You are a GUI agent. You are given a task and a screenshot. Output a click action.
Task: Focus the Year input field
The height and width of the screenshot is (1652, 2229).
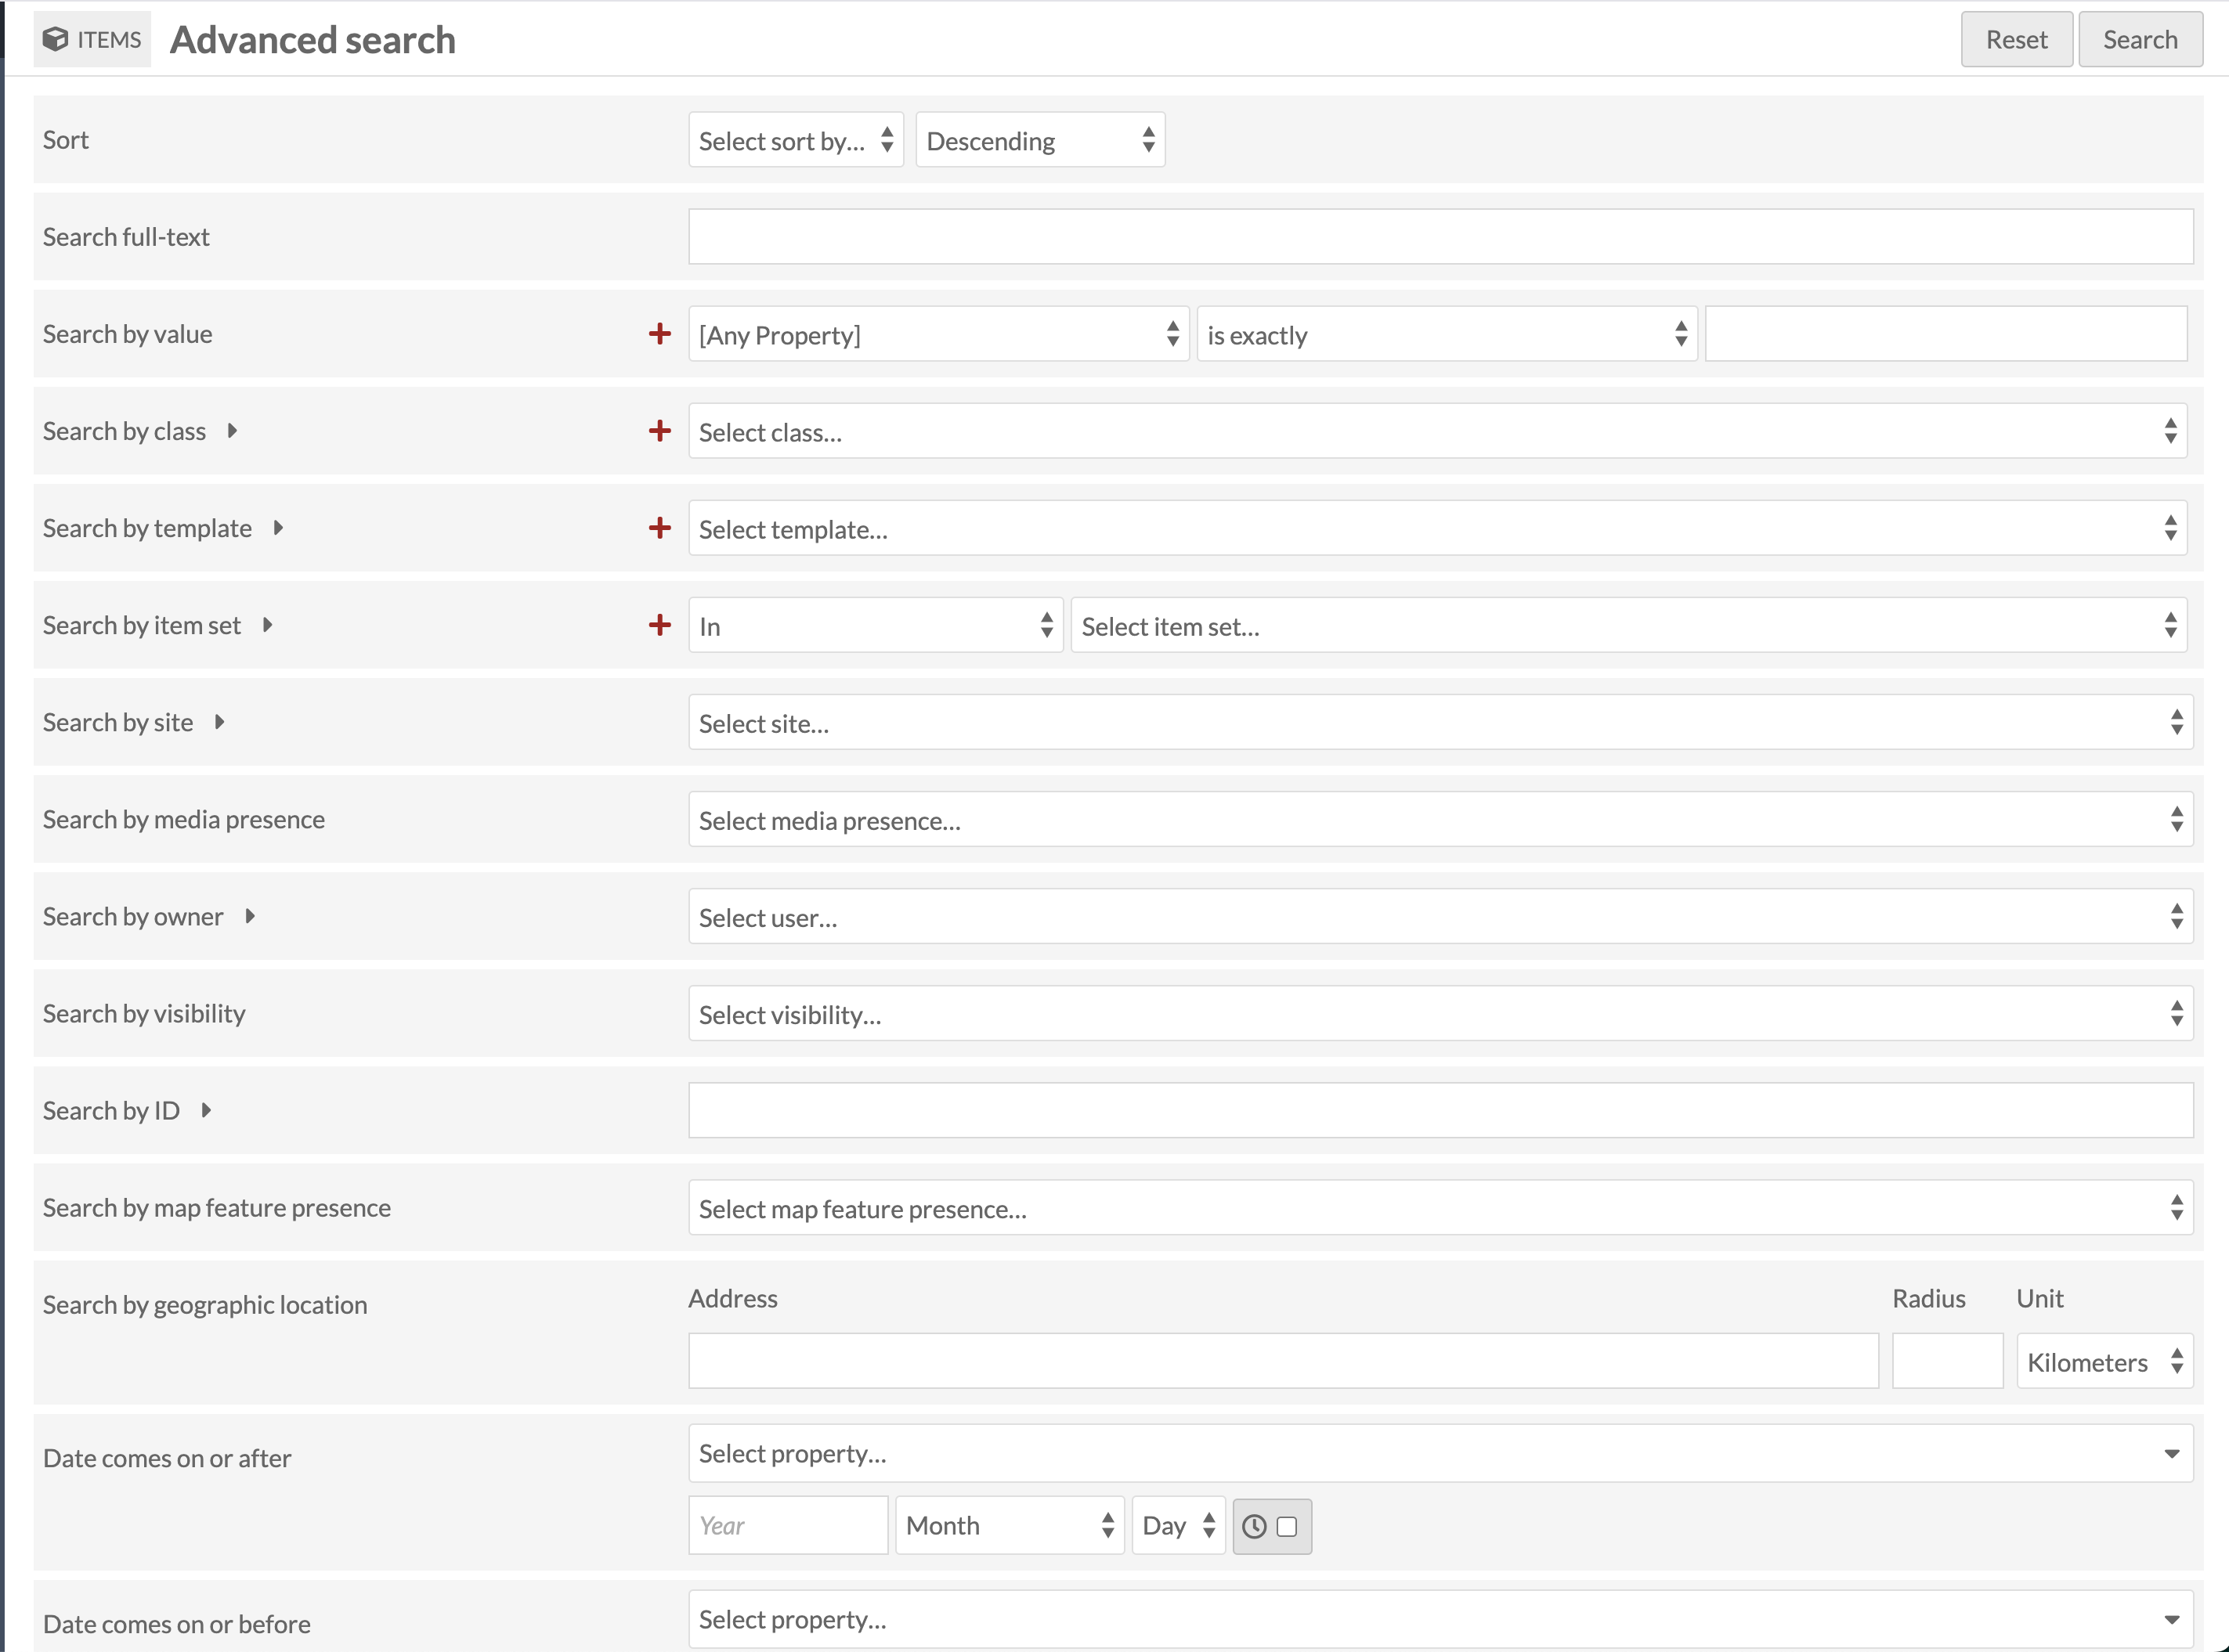point(789,1525)
